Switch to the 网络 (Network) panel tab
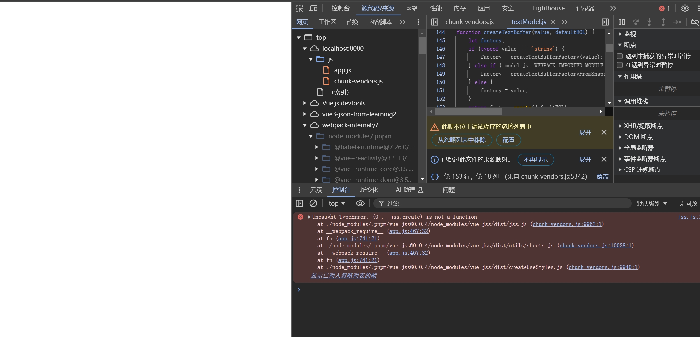The width and height of the screenshot is (700, 337). [412, 8]
